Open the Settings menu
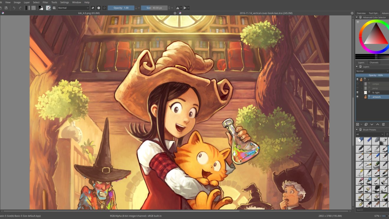This screenshot has height=219, width=389. tap(65, 2)
